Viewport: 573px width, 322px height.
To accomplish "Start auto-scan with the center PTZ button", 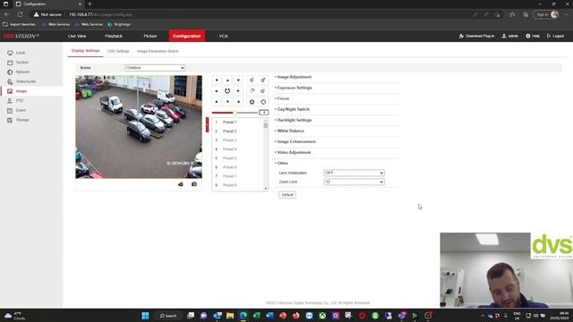I will click(227, 91).
